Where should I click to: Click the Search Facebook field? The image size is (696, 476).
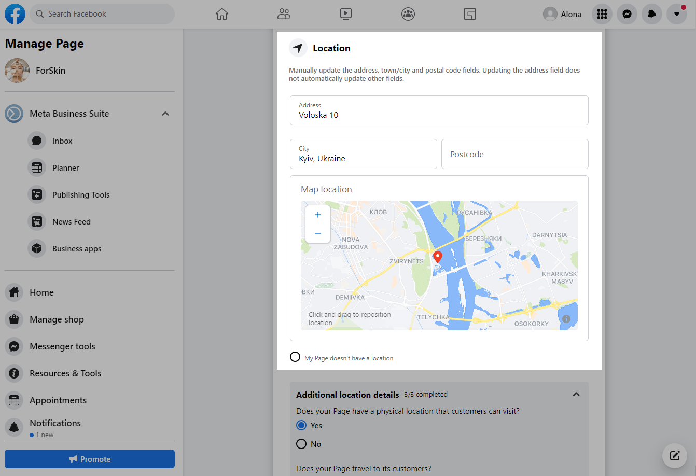pyautogui.click(x=102, y=14)
